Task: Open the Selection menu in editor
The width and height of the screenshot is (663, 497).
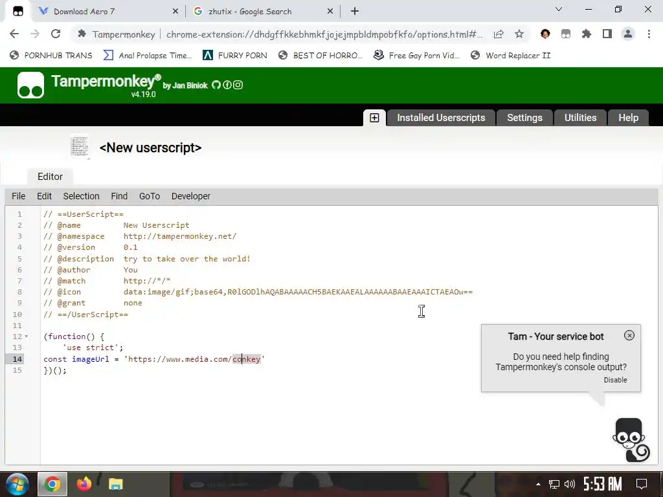Action: pyautogui.click(x=81, y=196)
